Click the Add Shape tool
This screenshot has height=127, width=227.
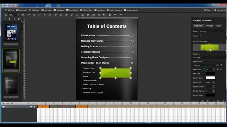[x=59, y=10]
